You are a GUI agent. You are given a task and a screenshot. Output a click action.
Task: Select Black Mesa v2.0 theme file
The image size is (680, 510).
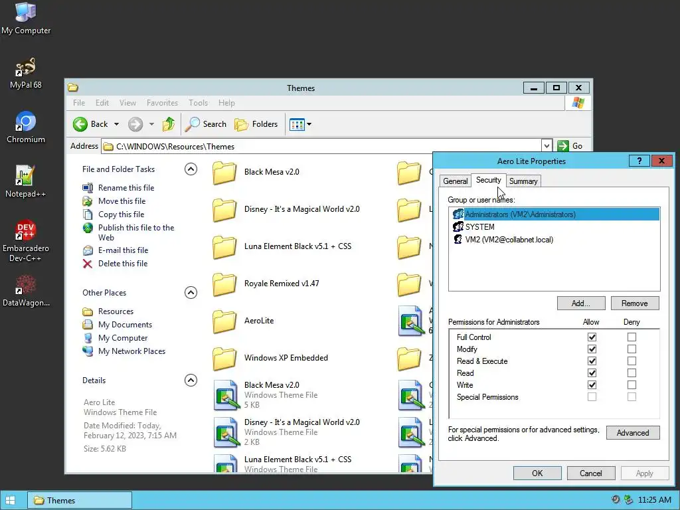(x=266, y=394)
